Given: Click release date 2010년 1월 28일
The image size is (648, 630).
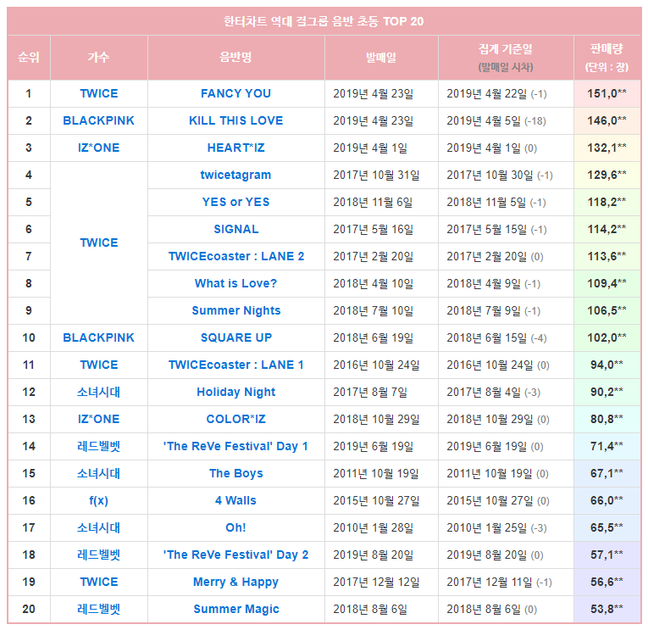Looking at the screenshot, I should [x=374, y=528].
